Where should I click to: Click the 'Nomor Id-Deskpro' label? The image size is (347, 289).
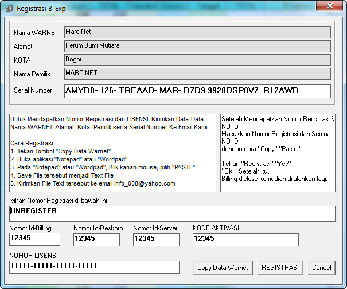(98, 228)
